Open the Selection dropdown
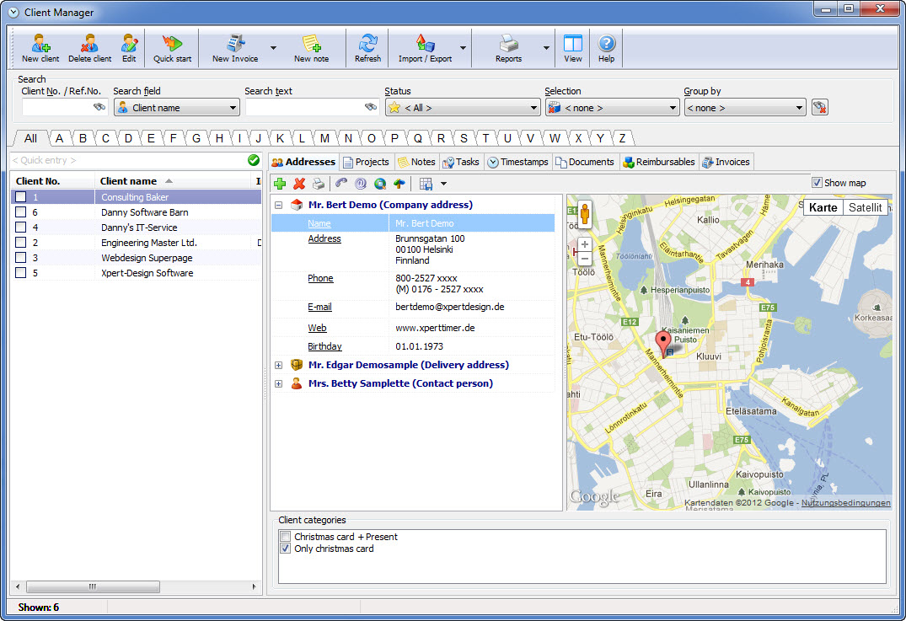Viewport: 906px width, 621px height. [x=612, y=108]
